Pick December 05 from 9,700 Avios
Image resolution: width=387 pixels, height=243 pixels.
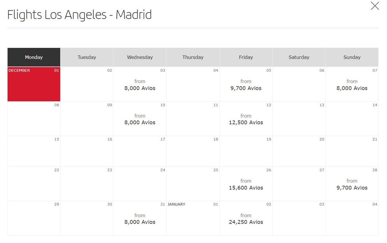coord(246,85)
